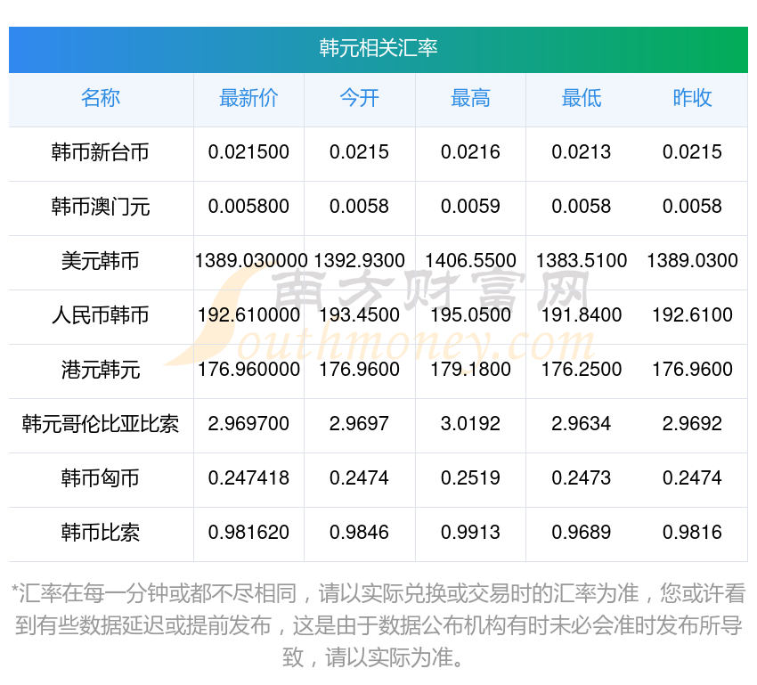Image resolution: width=757 pixels, height=685 pixels.
Task: Click the low value 0.0213
Action: 582,152
